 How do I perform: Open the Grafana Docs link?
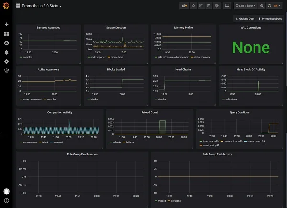[245, 19]
